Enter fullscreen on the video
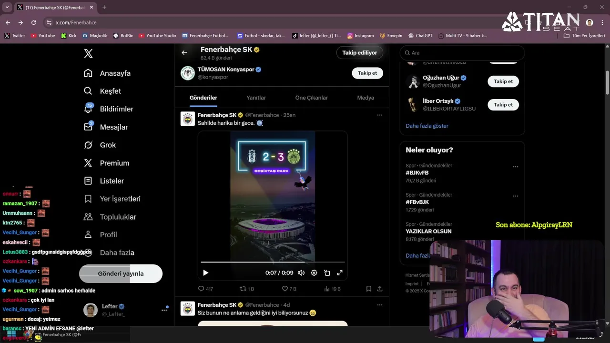Viewport: 610px width, 343px height. point(340,273)
